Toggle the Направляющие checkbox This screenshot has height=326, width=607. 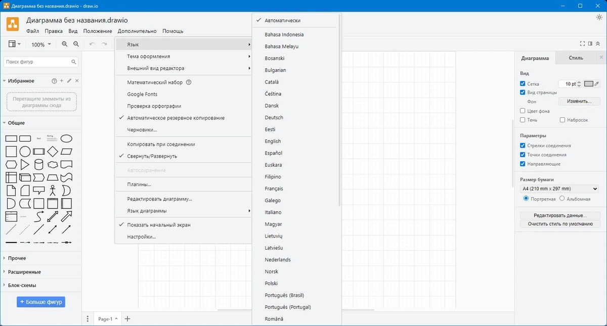(x=523, y=164)
